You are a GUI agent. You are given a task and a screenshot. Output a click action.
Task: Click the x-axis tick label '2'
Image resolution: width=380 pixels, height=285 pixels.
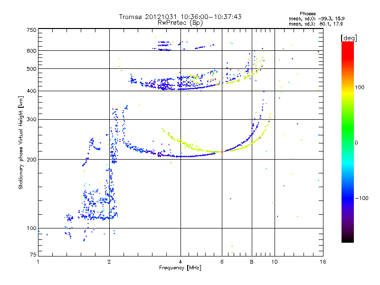coord(109,262)
